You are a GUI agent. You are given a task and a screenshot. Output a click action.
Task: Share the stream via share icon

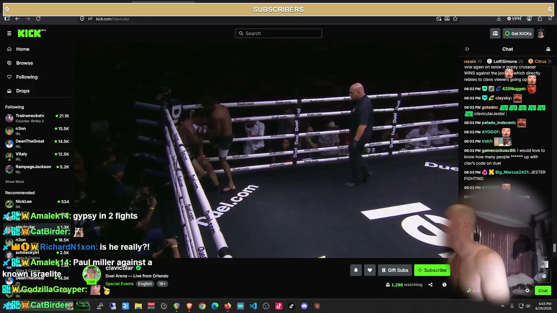click(430, 285)
